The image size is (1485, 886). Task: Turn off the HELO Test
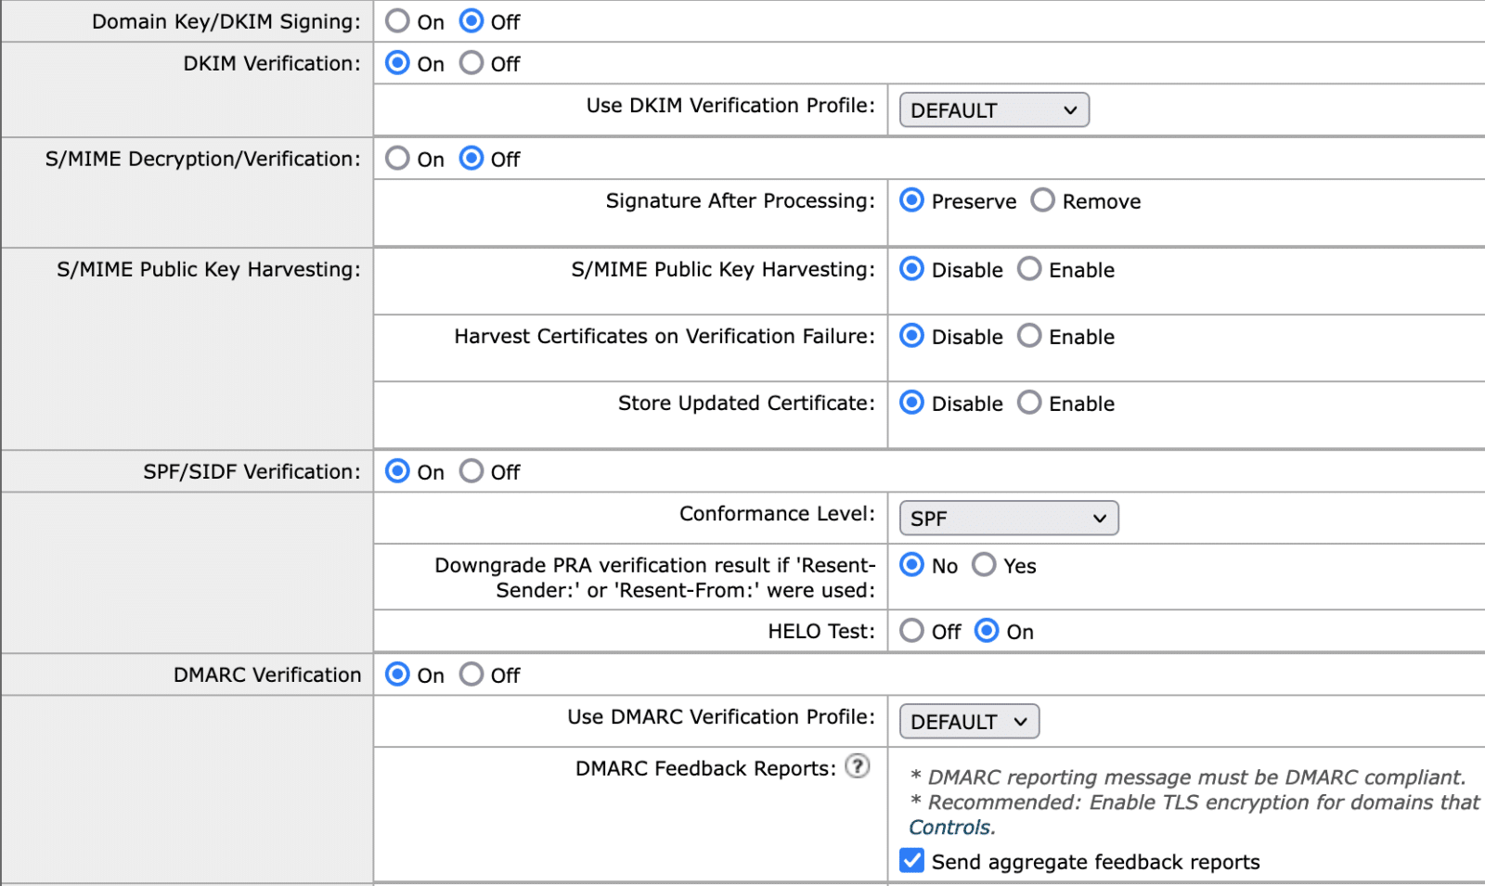point(912,631)
